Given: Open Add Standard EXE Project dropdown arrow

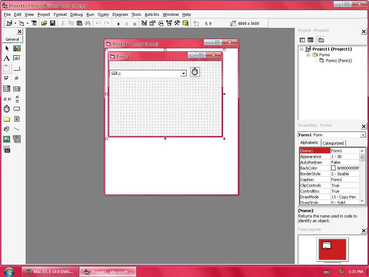Looking at the screenshot, I should 15,23.
